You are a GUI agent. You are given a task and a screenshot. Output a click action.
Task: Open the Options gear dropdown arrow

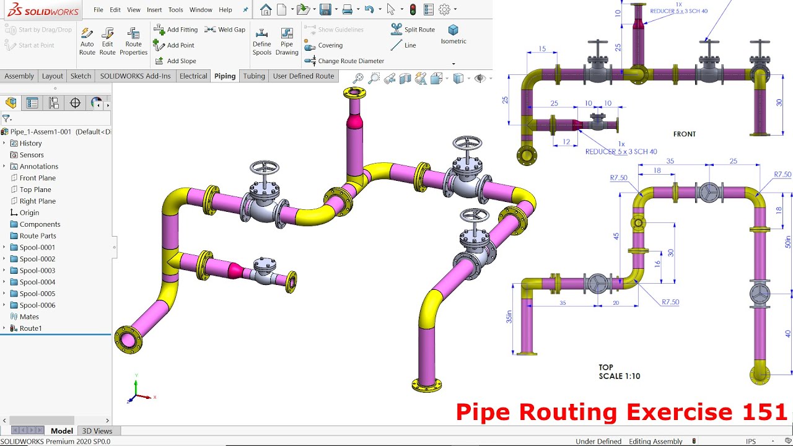click(455, 10)
